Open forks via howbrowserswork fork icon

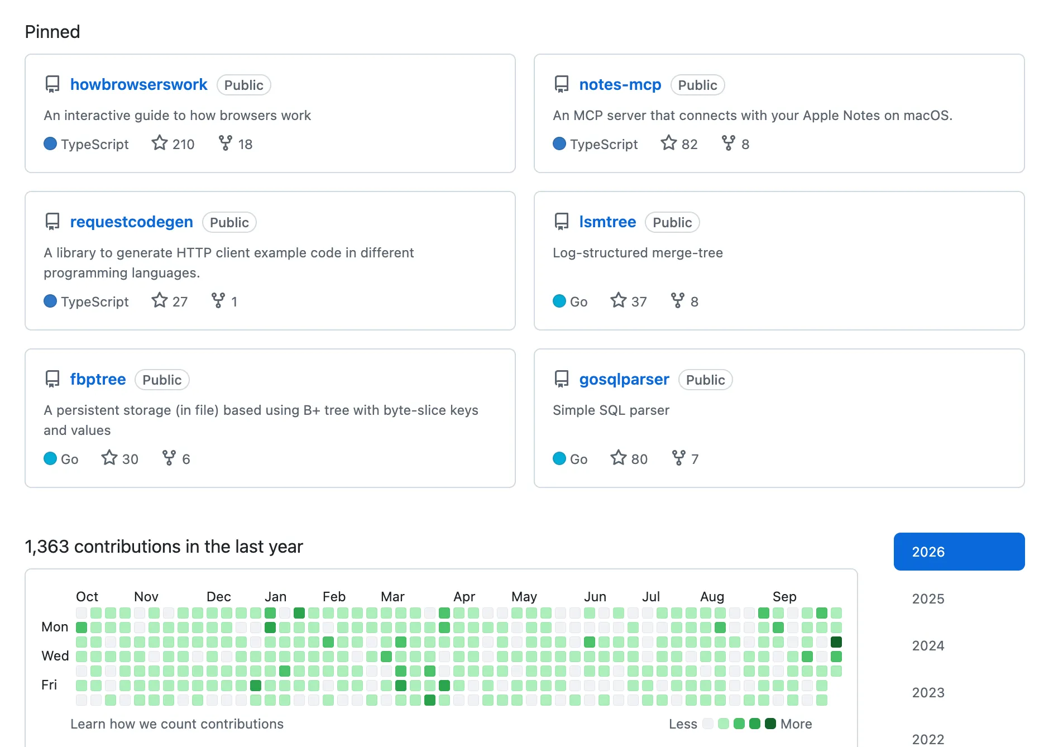coord(225,143)
